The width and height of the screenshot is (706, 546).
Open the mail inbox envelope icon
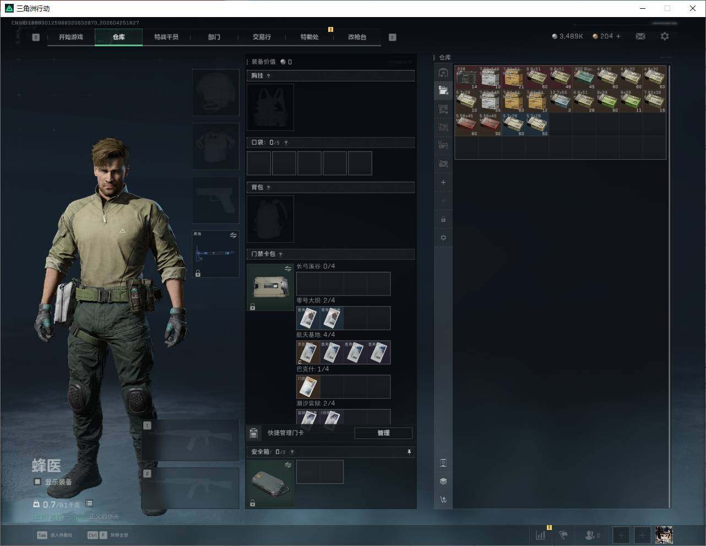640,36
